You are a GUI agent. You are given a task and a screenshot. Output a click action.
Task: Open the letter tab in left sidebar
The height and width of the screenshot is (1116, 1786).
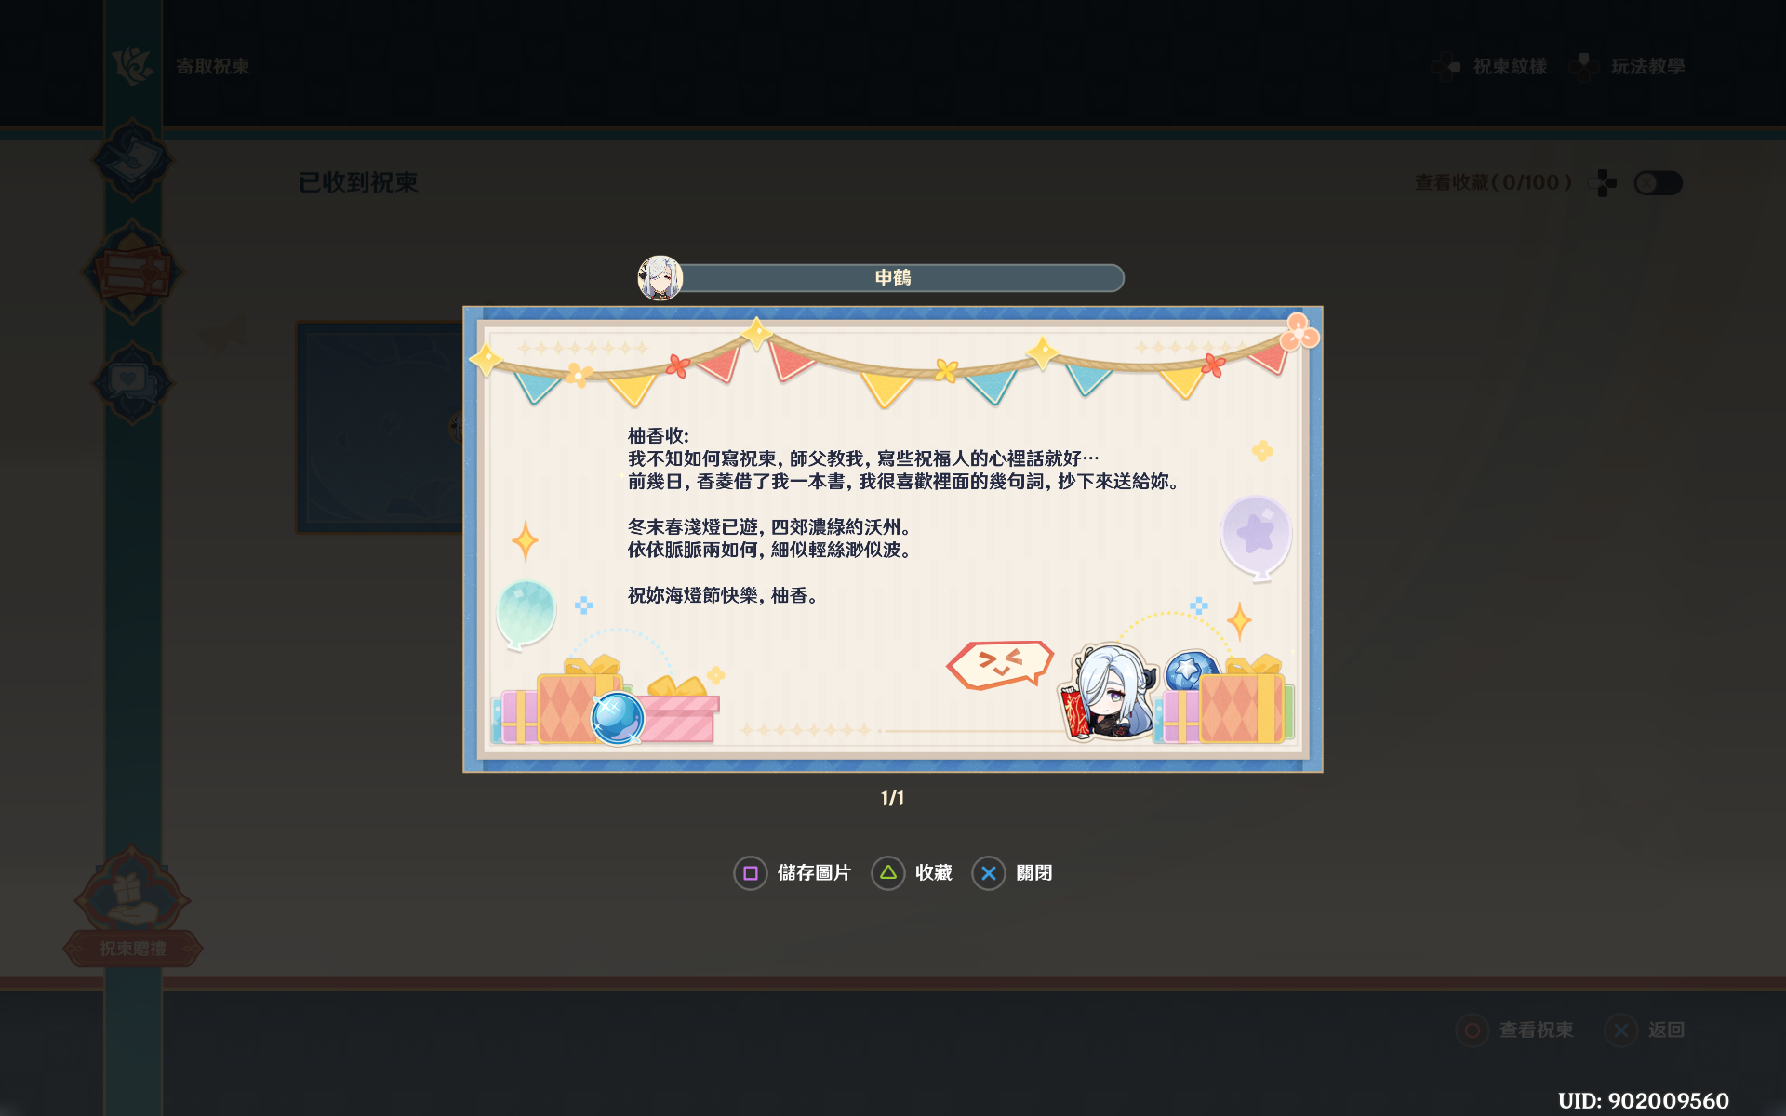132,160
